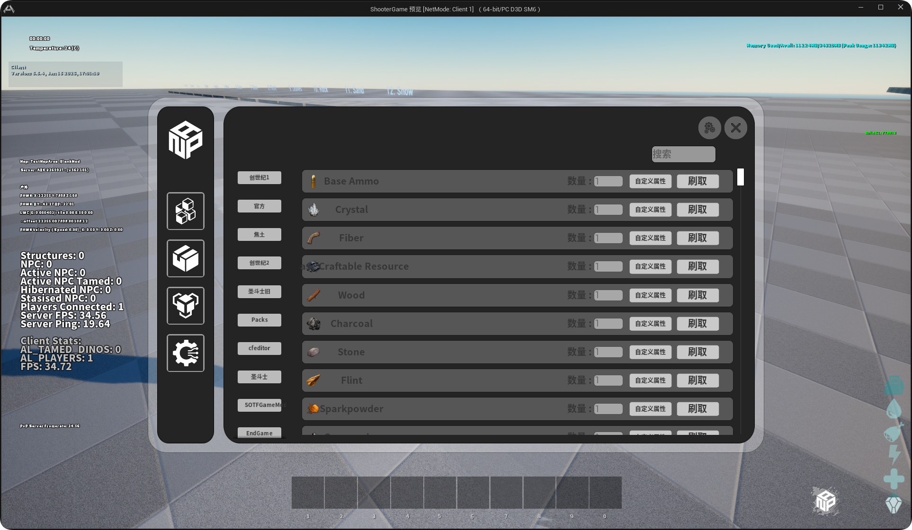The width and height of the screenshot is (912, 530).
Task: Close the item spawn panel
Action: (736, 128)
